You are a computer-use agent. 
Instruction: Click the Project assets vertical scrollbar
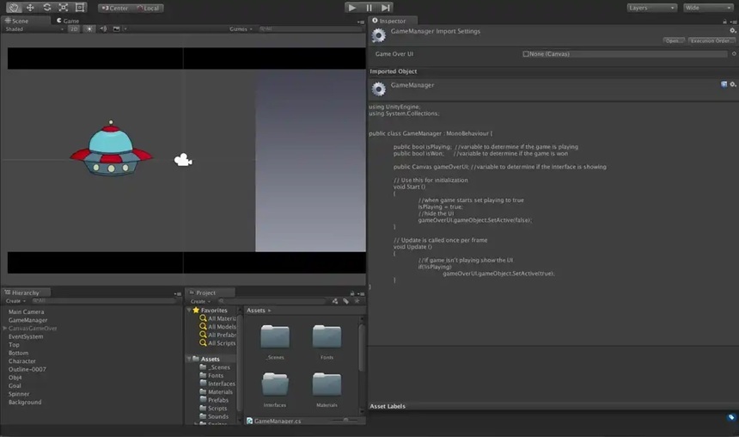tap(362, 349)
